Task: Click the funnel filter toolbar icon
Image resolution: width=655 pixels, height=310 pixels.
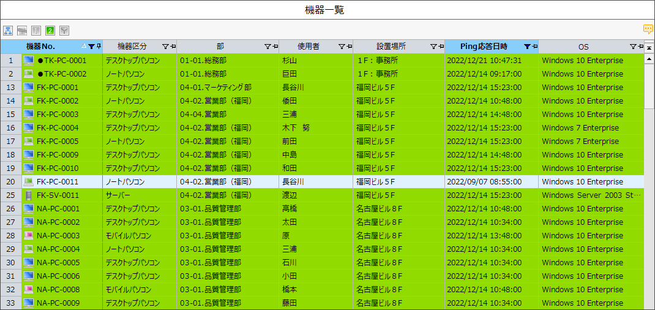Action: coord(64,30)
